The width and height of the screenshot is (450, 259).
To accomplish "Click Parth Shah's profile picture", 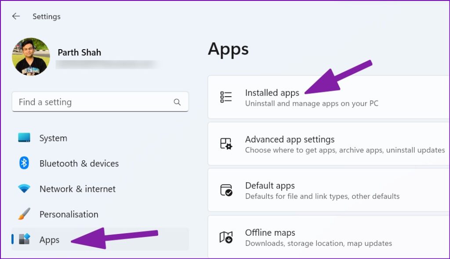I will (x=31, y=57).
